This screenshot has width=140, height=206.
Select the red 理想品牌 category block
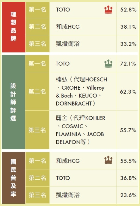(14, 27)
